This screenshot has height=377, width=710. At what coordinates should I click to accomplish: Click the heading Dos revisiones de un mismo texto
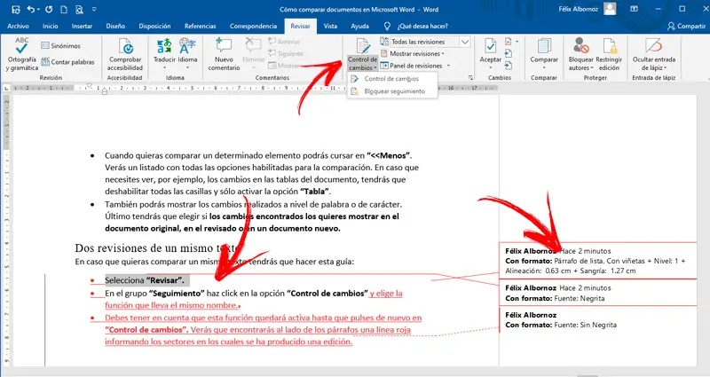point(157,248)
